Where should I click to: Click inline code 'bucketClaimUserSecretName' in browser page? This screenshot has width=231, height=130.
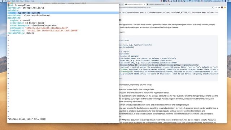(x=188, y=111)
